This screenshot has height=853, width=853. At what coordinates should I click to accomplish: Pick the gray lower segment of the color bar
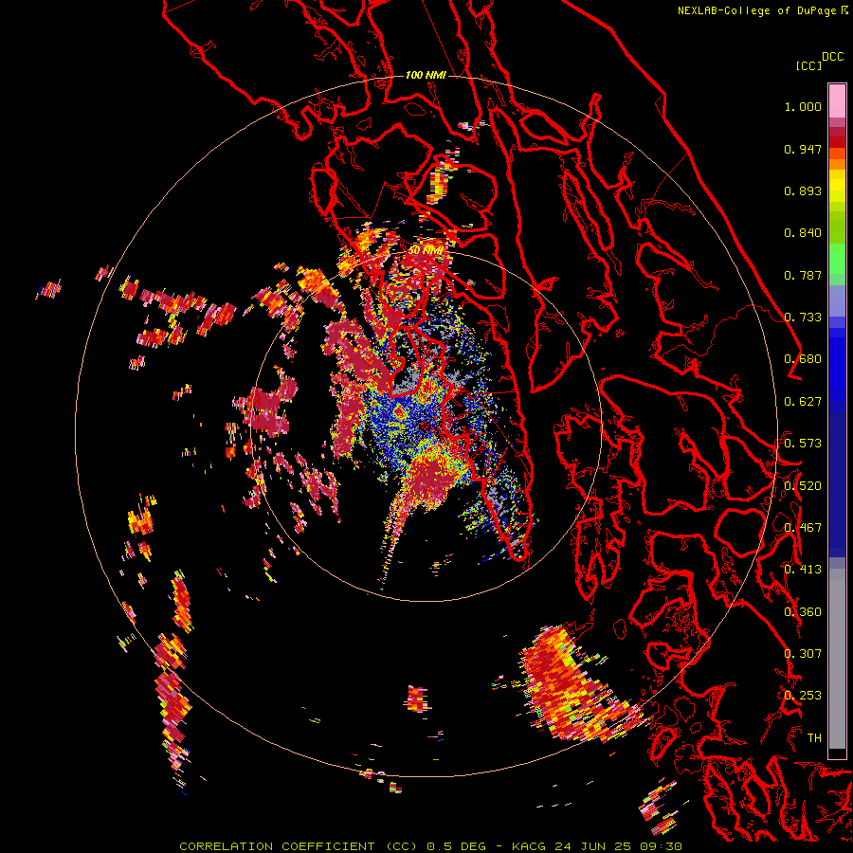pos(837,659)
